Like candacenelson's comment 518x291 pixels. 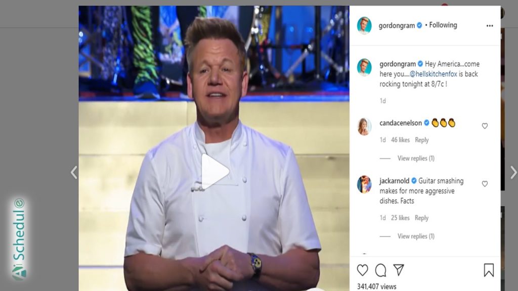click(485, 126)
